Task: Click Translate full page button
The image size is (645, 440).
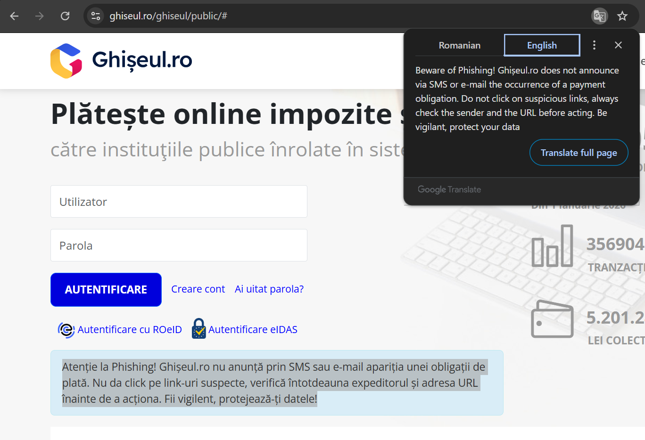Action: 579,153
